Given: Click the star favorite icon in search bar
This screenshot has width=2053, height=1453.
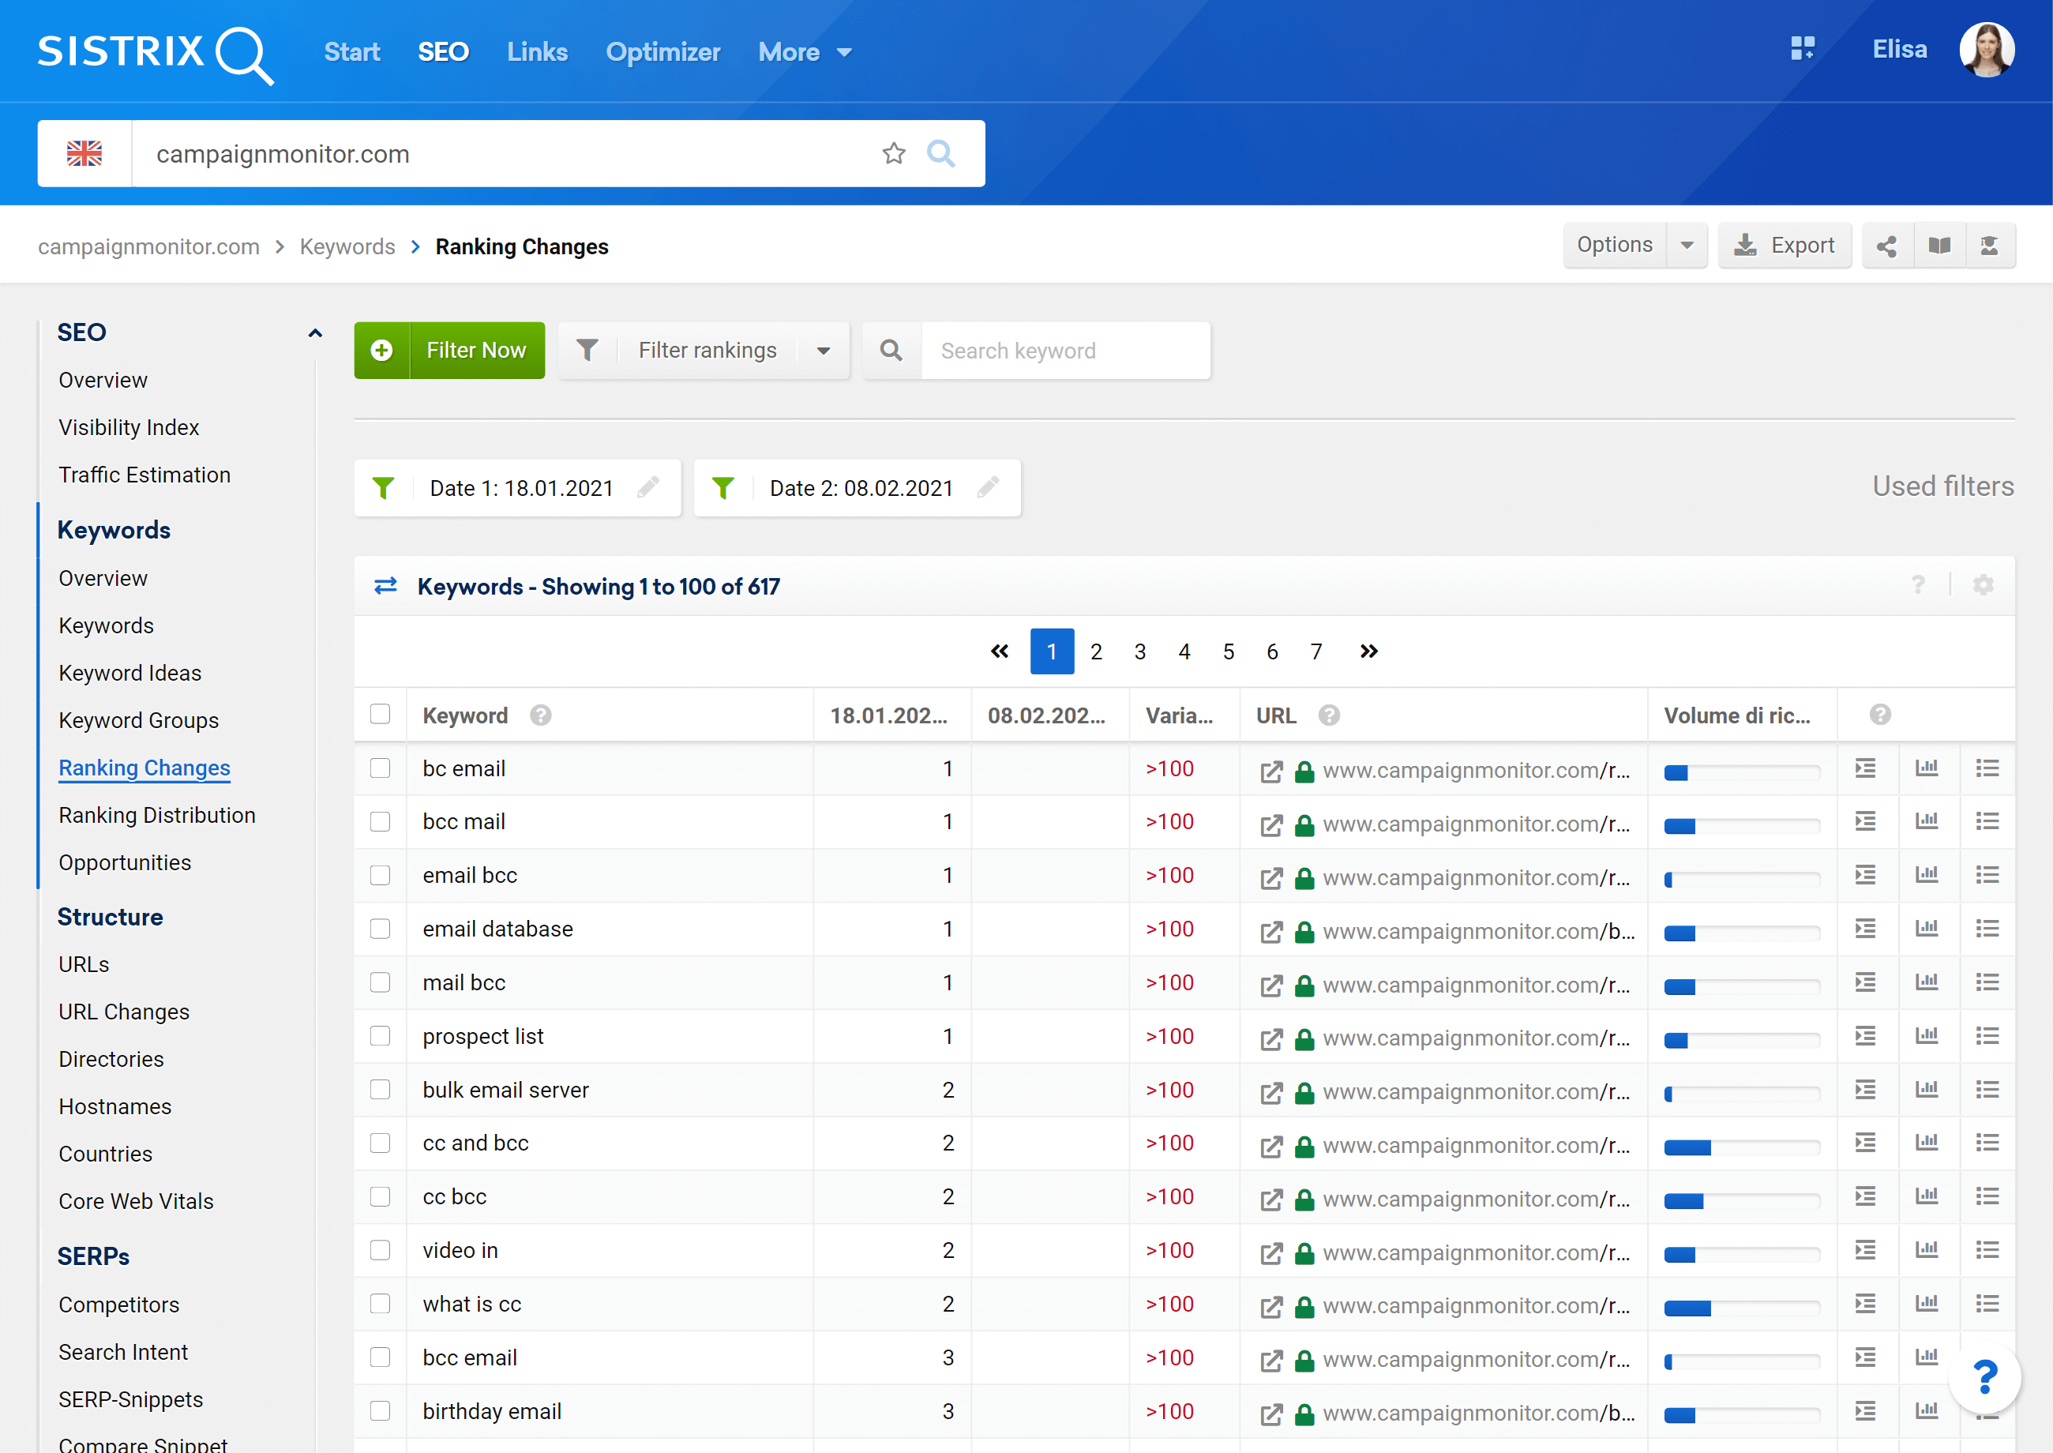Looking at the screenshot, I should (894, 154).
